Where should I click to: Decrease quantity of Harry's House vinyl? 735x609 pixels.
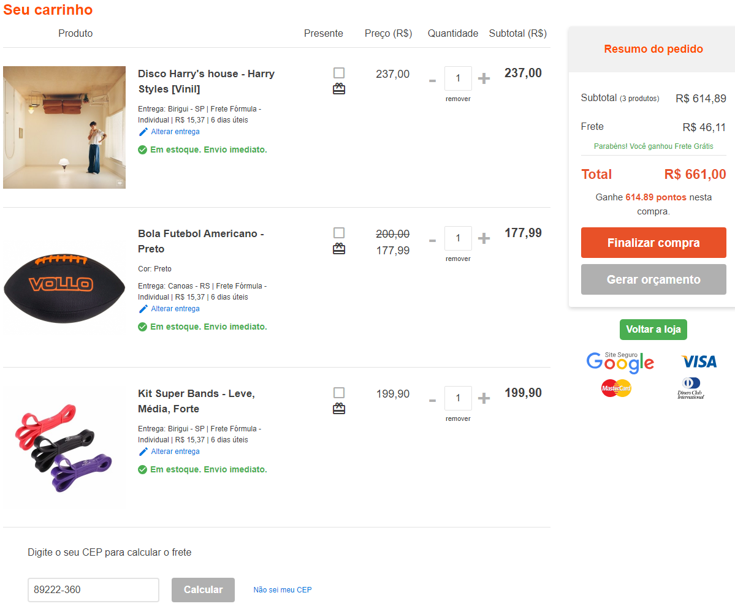click(432, 81)
